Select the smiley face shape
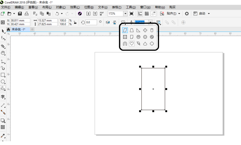This screenshot has height=145, width=241. click(139, 37)
